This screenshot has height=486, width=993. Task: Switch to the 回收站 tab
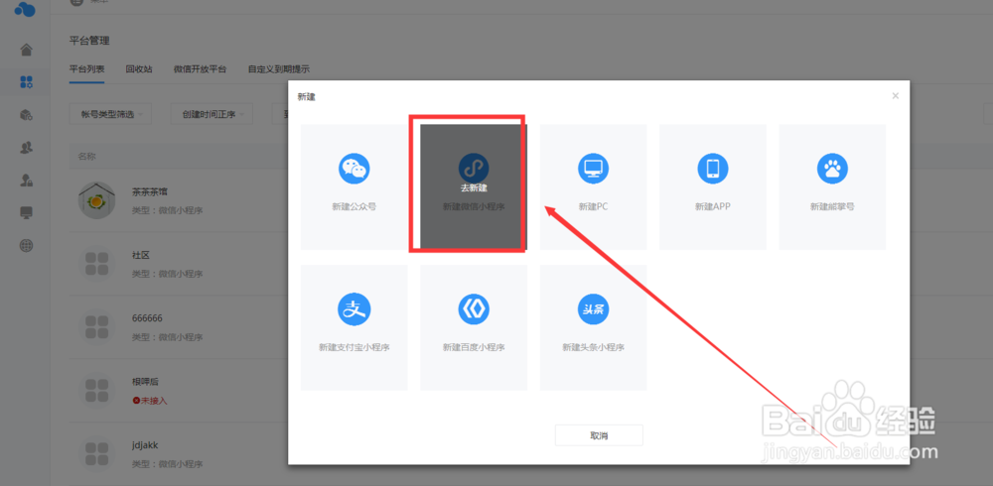[x=139, y=69]
